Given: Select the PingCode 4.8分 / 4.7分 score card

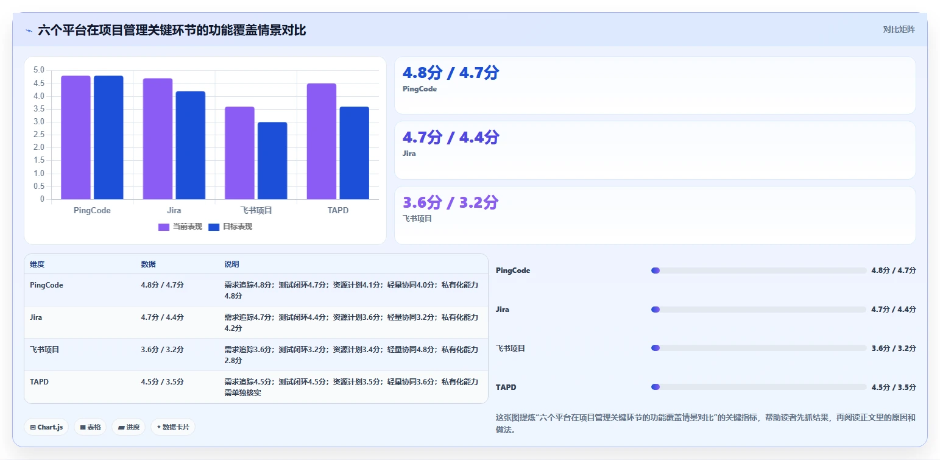Looking at the screenshot, I should point(655,85).
